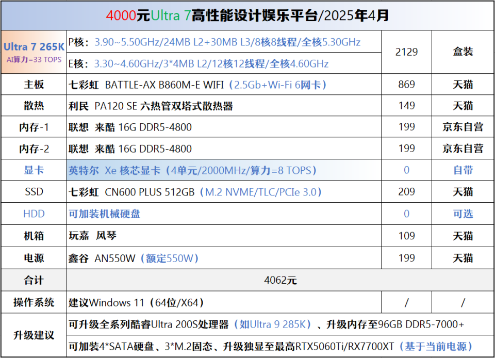Click the title '4000元Ultra 7高性能设计娱乐平台/2025年4月'
Image resolution: width=495 pixels, height=358 pixels.
(247, 15)
